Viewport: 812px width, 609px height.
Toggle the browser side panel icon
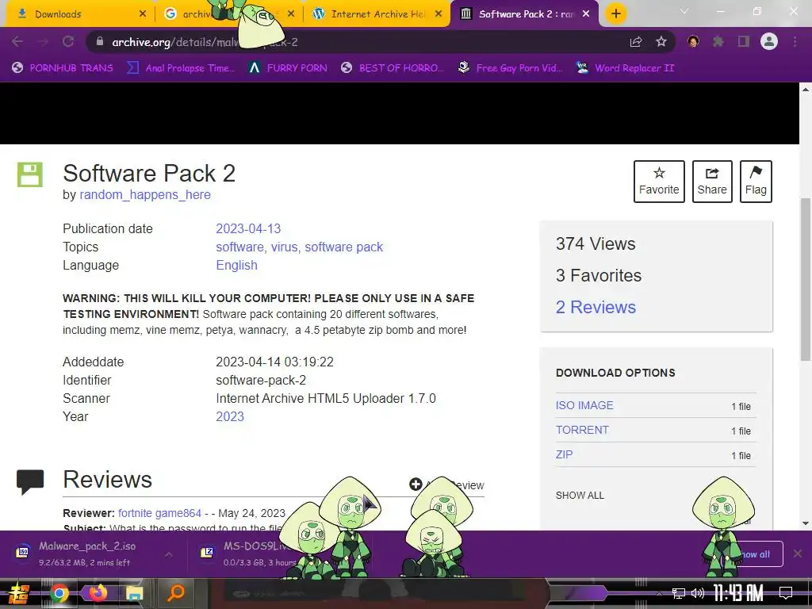(x=744, y=41)
